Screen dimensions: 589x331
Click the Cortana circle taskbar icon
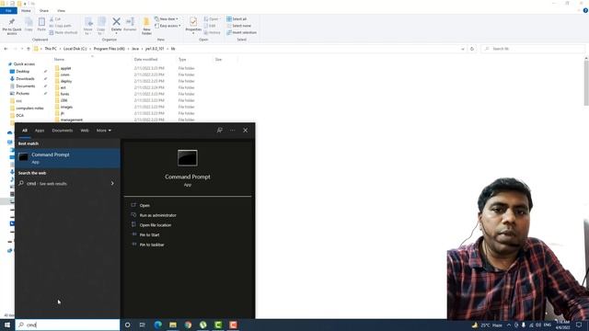pos(127,325)
